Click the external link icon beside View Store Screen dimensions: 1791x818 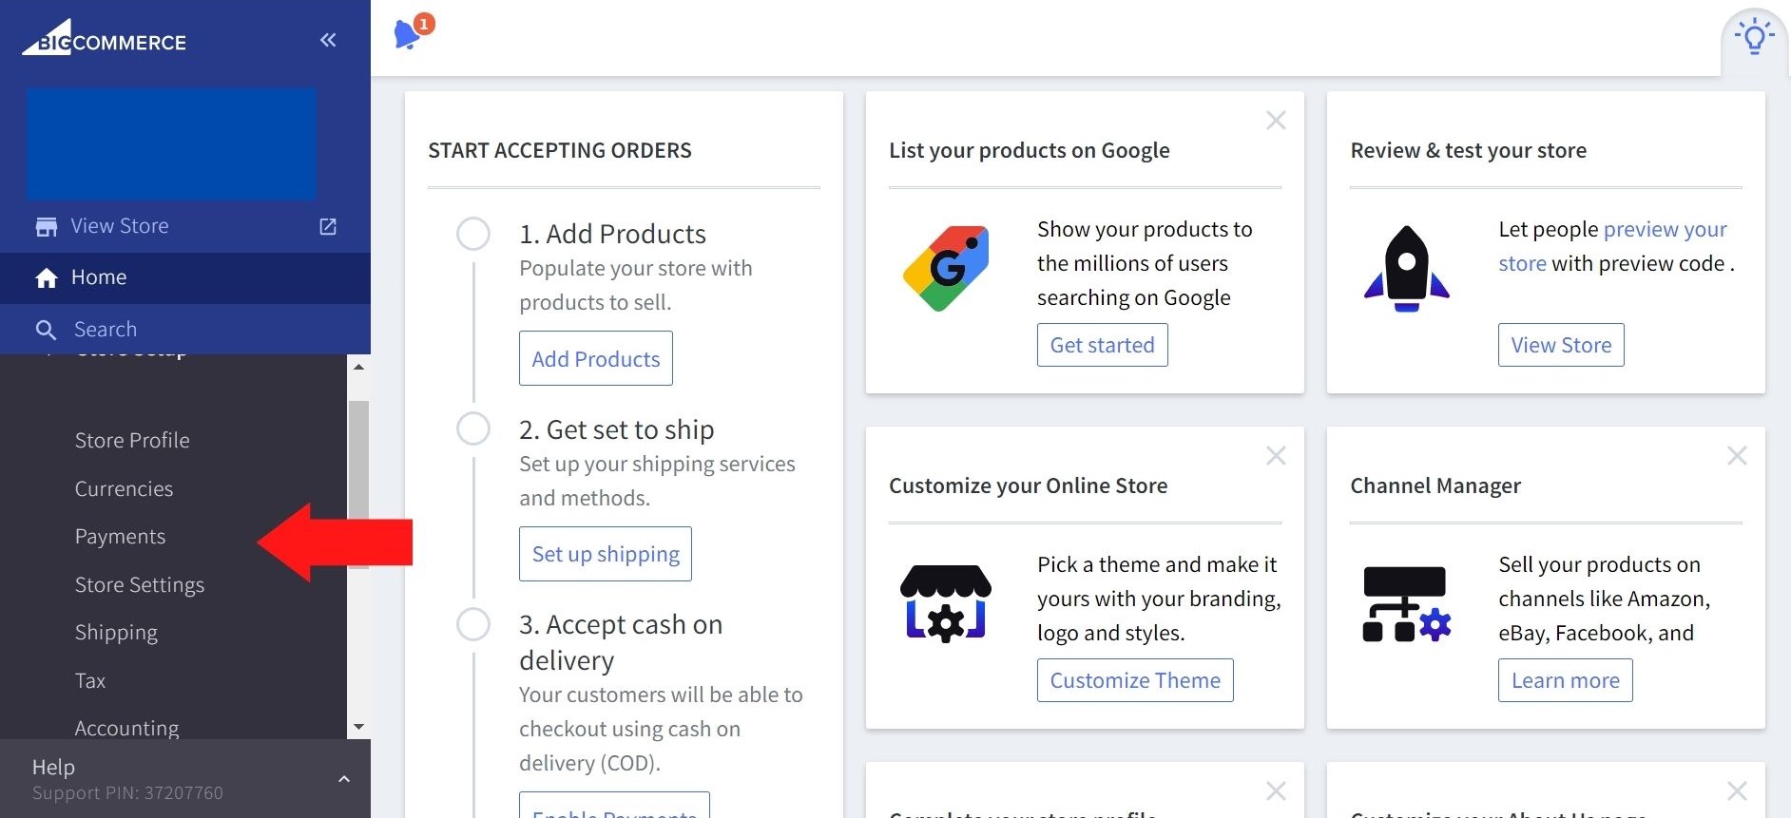coord(328,226)
